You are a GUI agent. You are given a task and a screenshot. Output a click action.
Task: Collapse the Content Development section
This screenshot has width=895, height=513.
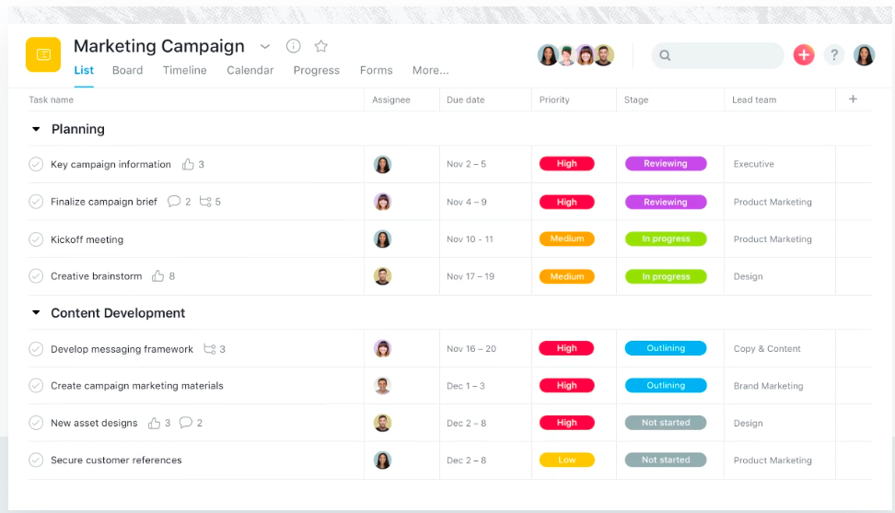pyautogui.click(x=36, y=313)
